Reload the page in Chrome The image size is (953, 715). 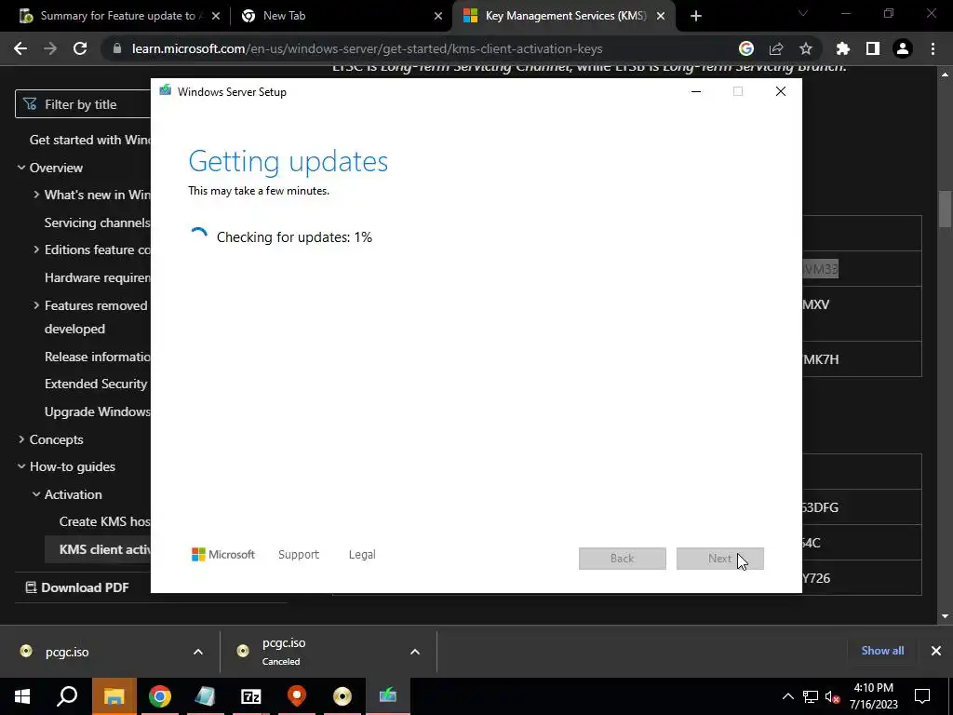click(80, 48)
